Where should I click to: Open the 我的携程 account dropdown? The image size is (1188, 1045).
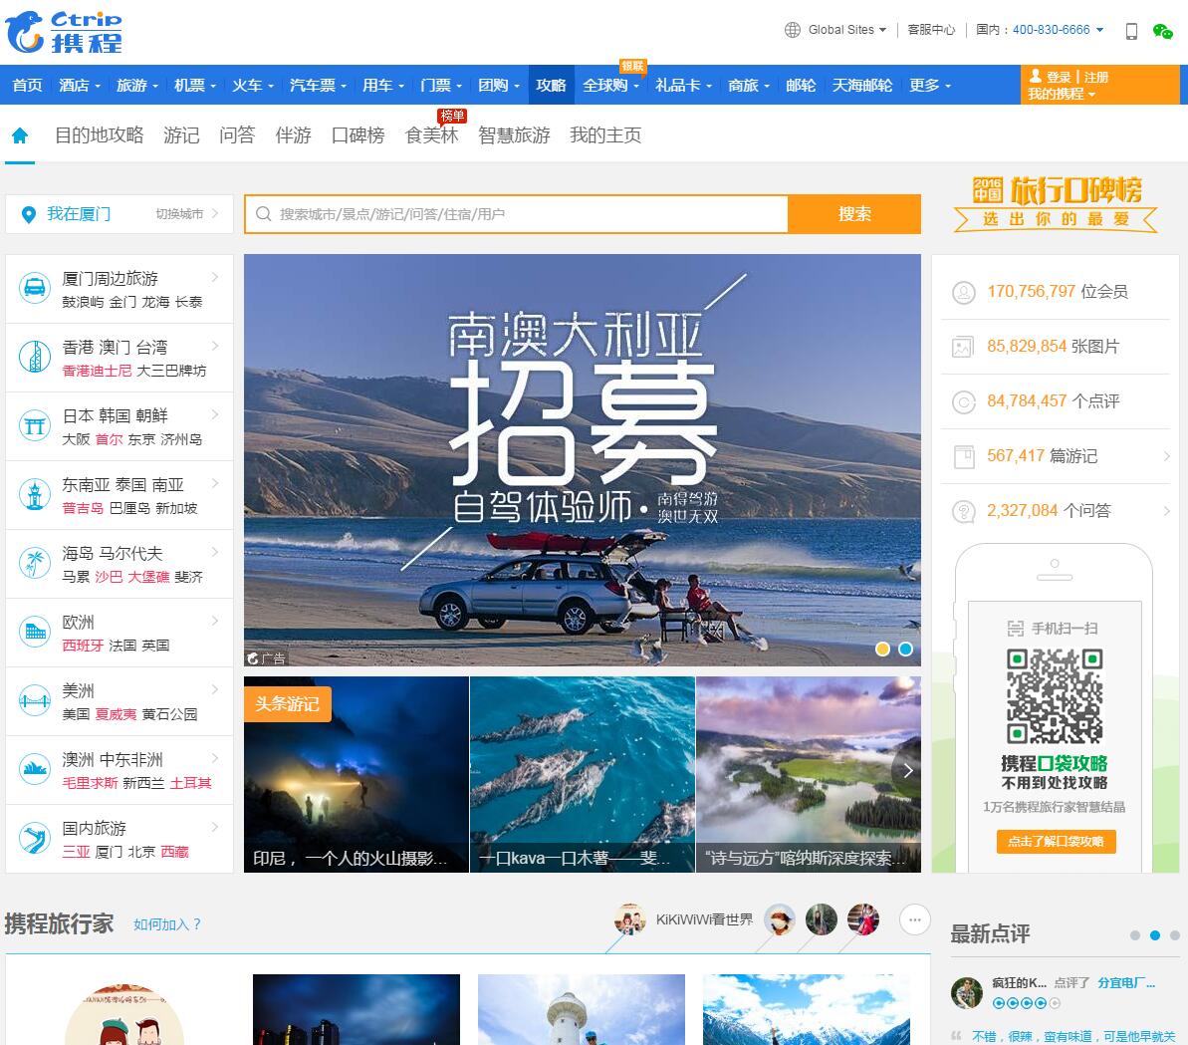(1061, 94)
